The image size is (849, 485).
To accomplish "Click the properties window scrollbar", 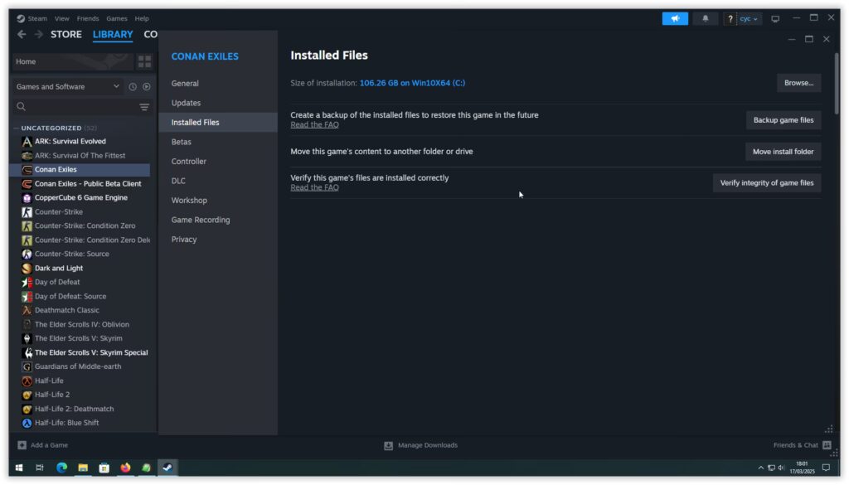I will coord(837,84).
